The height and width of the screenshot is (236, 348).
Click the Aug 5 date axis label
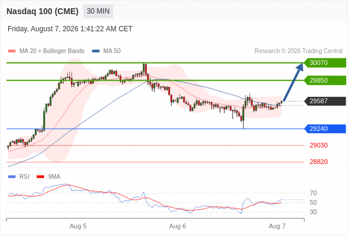coord(78,226)
